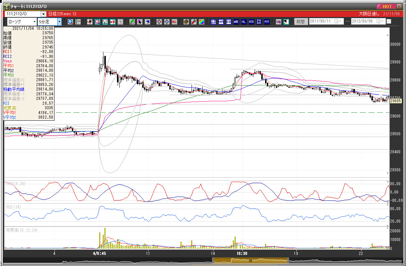Open the symbol code 111.2112/O dropdown arrow
Image resolution: width=406 pixels, height=266 pixels.
(x=43, y=14)
